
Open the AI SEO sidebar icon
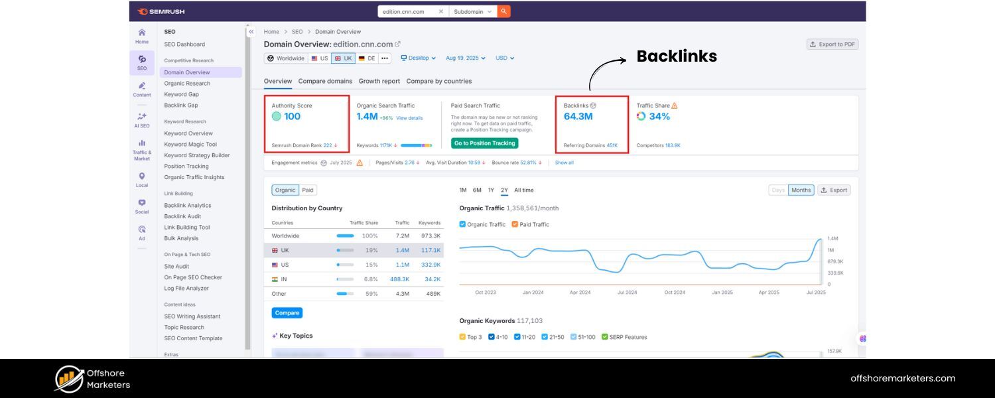click(x=141, y=119)
